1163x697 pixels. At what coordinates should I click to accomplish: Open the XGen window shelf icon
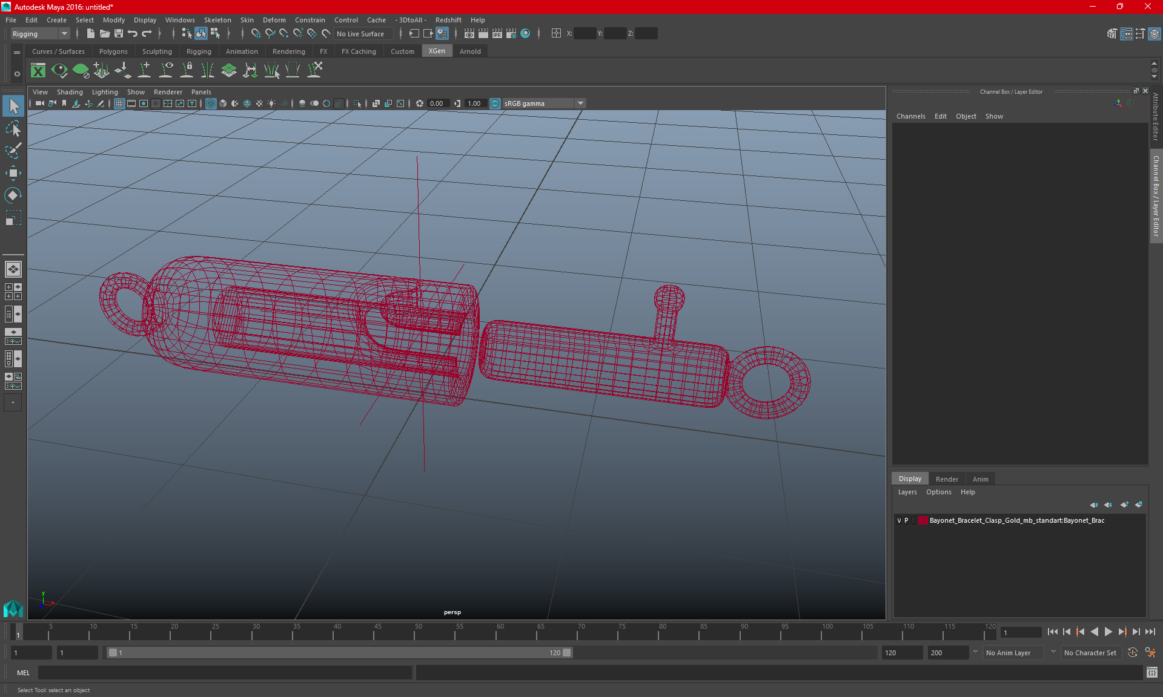coord(38,71)
